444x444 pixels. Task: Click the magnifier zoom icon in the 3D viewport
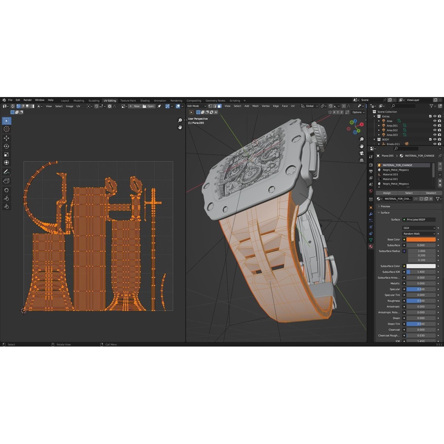pos(361,139)
